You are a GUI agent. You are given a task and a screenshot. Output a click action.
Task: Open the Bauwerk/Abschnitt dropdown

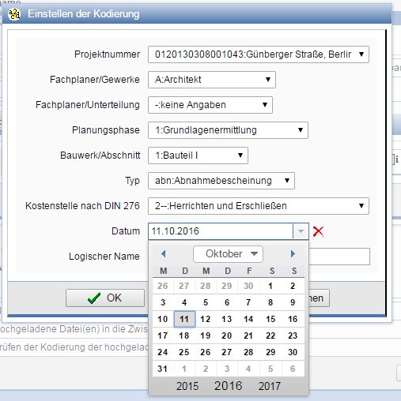coord(198,156)
